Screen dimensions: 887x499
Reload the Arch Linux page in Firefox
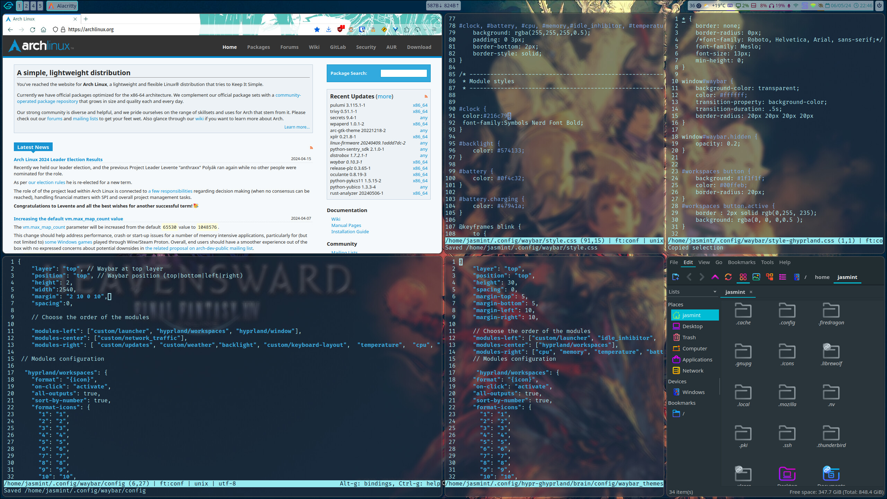coord(33,29)
